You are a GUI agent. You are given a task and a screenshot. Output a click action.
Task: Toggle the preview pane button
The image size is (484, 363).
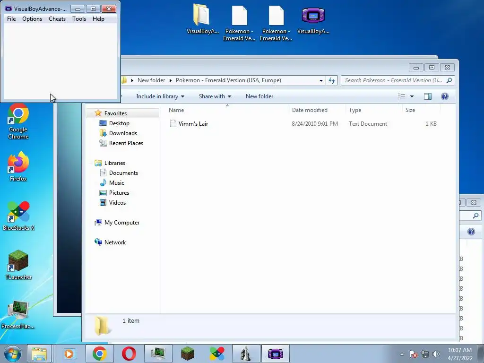coord(427,96)
